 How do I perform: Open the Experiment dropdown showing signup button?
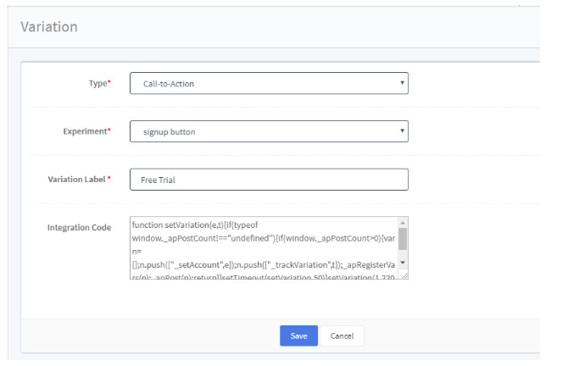(263, 132)
